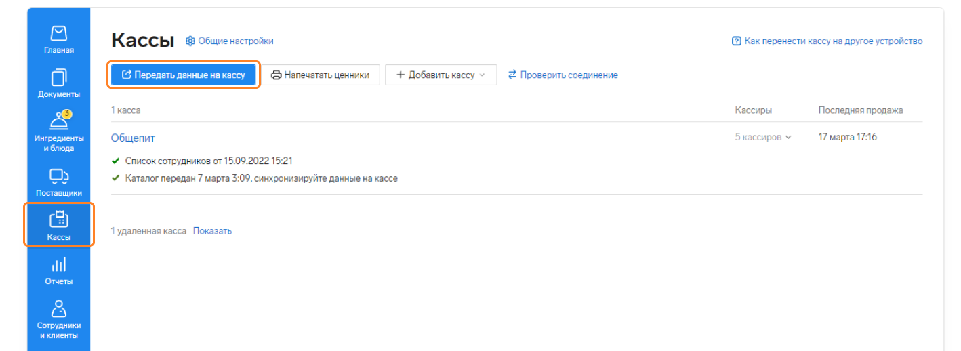Open the Отчеты bar chart icon

(59, 264)
